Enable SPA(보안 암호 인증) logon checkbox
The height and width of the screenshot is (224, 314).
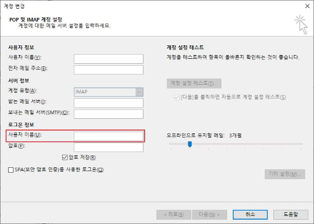(11, 170)
